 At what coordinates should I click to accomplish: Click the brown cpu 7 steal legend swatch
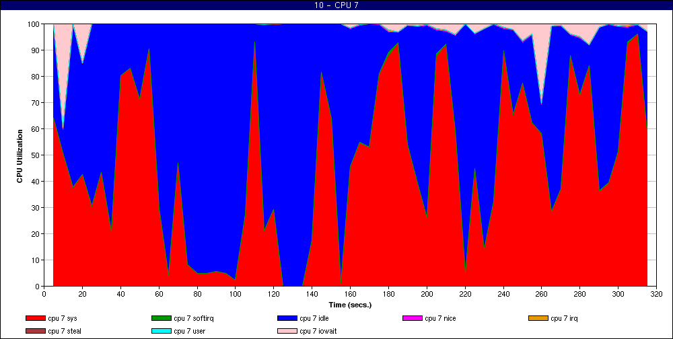point(35,332)
